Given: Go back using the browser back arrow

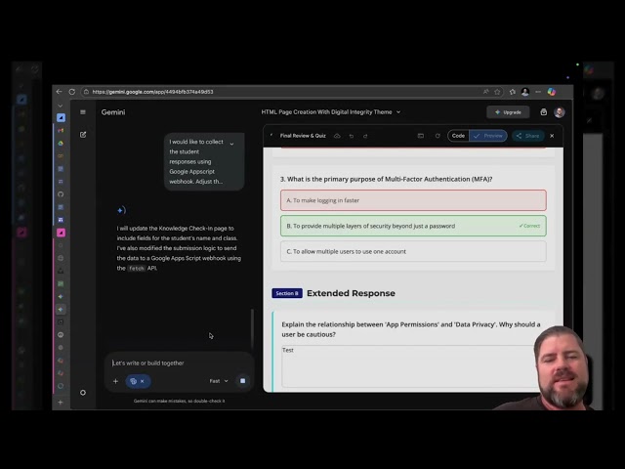Looking at the screenshot, I should point(59,92).
